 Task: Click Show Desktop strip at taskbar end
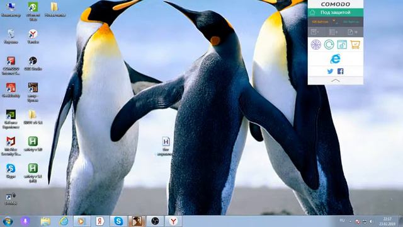coord(400,221)
